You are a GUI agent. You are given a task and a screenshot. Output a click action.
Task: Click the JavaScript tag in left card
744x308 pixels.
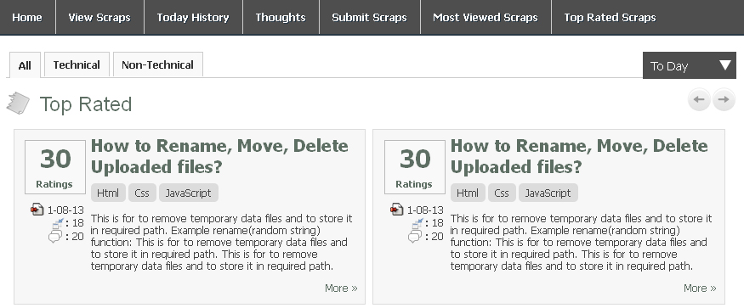189,193
